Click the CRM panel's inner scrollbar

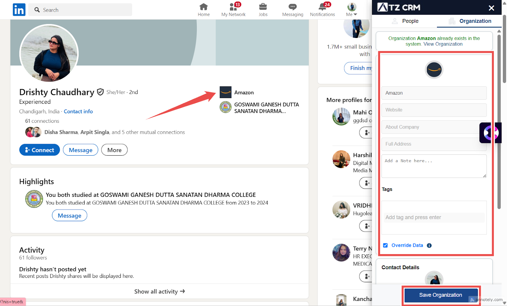(x=499, y=122)
